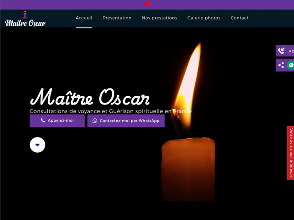
Task: Navigate to Contact page
Action: [x=239, y=18]
